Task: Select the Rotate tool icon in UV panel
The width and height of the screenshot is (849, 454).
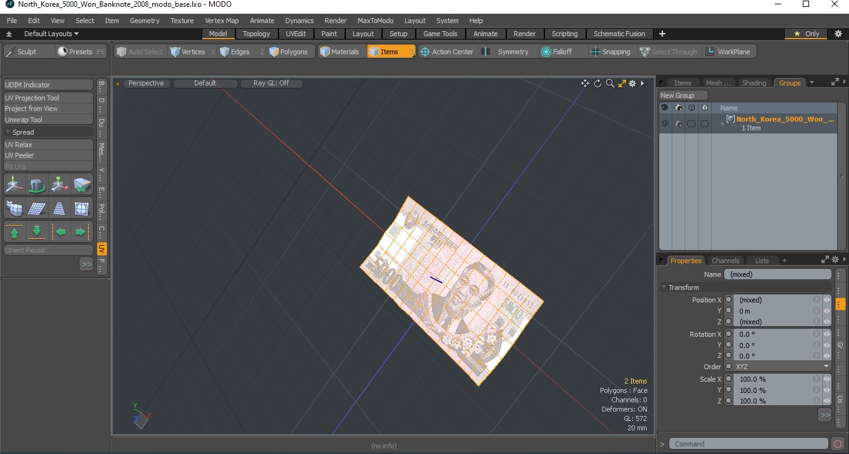Action: click(x=37, y=185)
